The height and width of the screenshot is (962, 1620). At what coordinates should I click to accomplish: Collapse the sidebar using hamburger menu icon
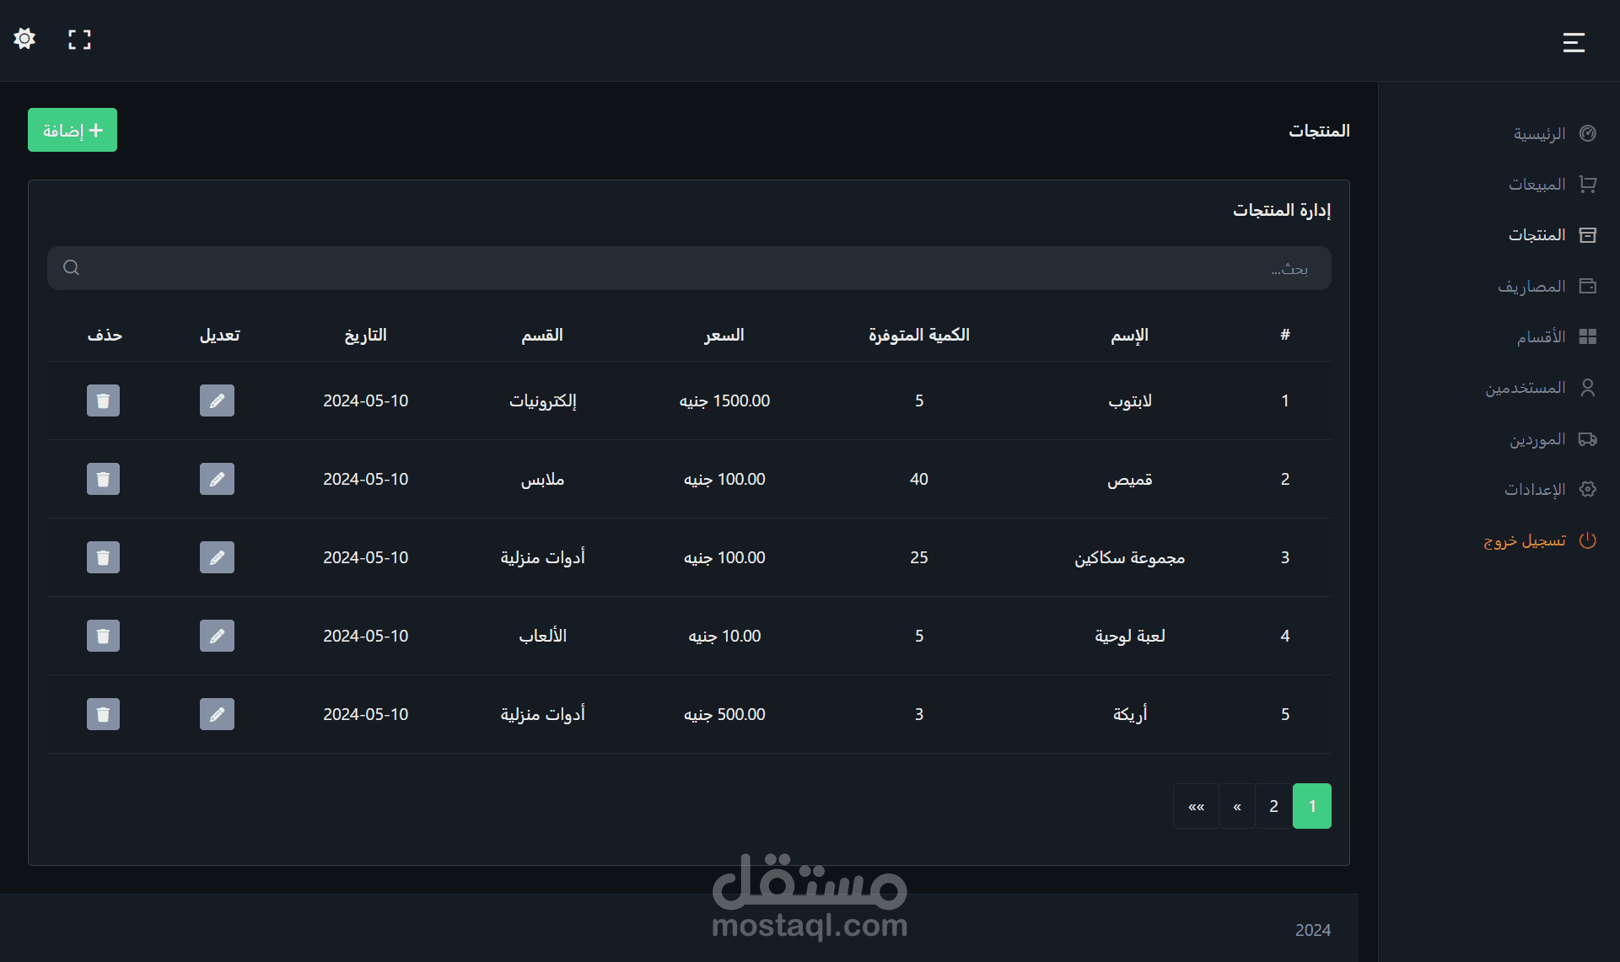[1574, 42]
